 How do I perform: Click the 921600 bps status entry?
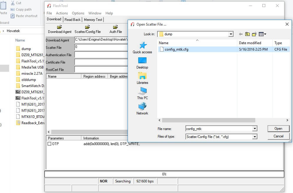tap(145, 181)
